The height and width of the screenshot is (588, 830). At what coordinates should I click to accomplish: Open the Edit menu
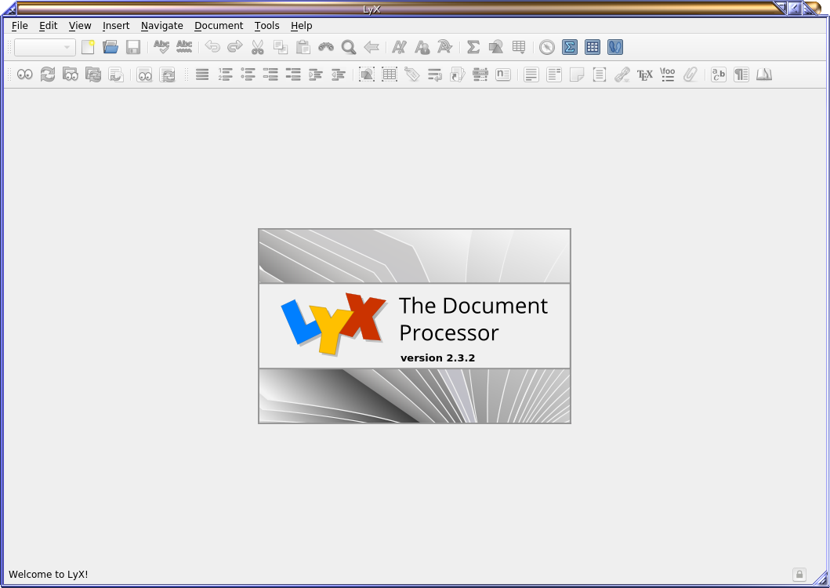pyautogui.click(x=48, y=25)
